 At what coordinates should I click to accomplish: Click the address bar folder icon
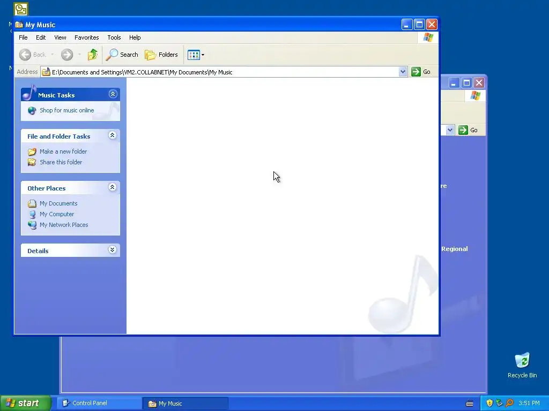point(46,72)
